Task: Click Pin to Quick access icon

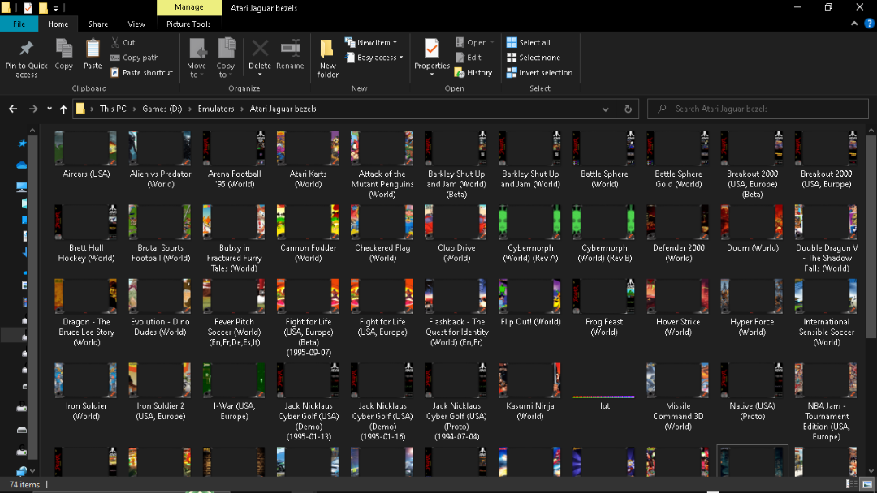Action: [x=27, y=49]
